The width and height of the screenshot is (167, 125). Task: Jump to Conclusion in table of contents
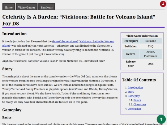tap(134, 109)
